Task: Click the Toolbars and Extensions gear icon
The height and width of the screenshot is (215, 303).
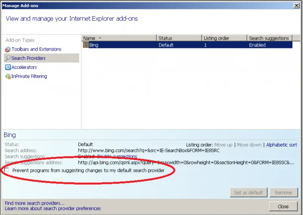Action: 8,50
